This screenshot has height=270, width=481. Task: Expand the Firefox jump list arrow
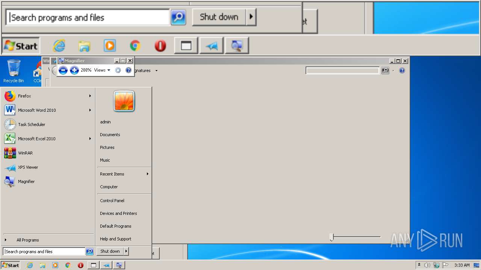coord(90,96)
